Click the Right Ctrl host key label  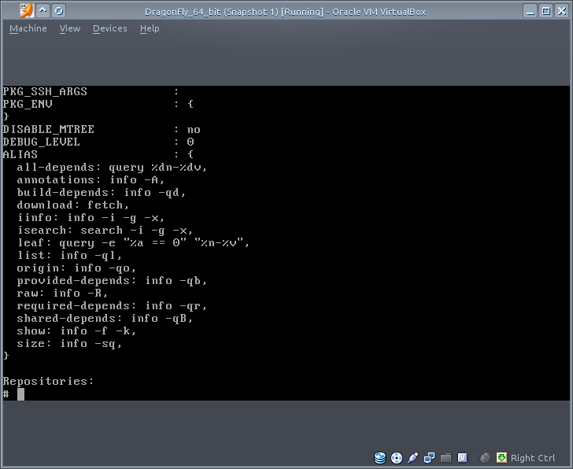pyautogui.click(x=533, y=458)
